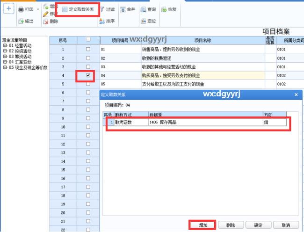
Task: Click the 查询 (Query) toolbar icon
Action: [x=143, y=9]
